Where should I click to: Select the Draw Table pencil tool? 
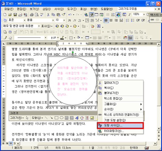point(5,37)
